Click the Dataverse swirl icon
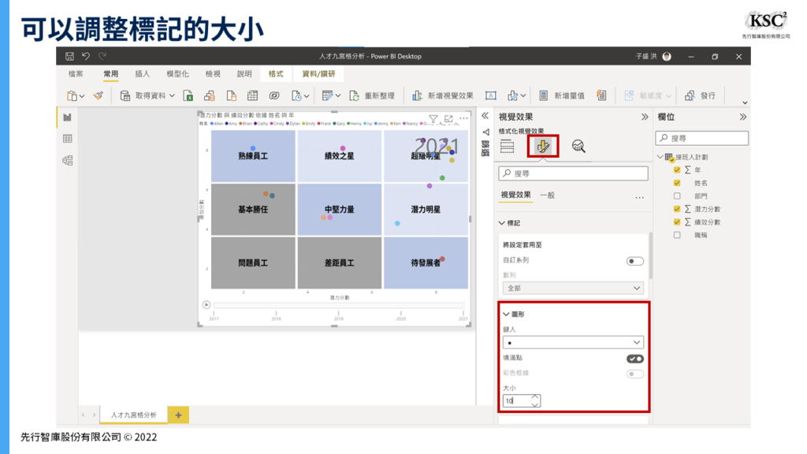 tap(274, 95)
